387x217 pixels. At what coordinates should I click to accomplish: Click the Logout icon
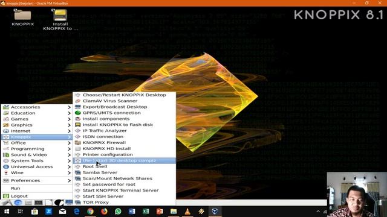pyautogui.click(x=6, y=196)
